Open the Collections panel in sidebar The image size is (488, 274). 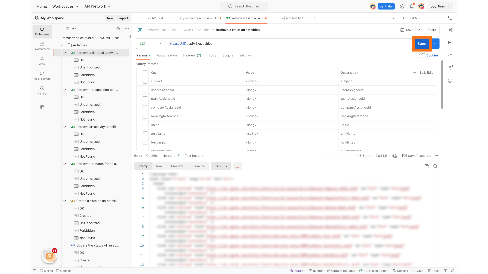tap(42, 31)
